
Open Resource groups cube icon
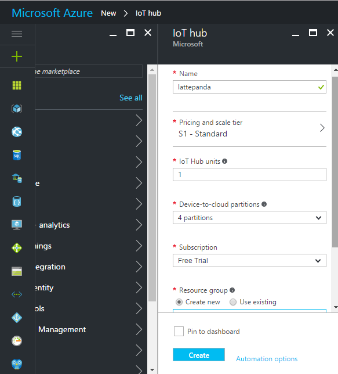click(x=17, y=109)
